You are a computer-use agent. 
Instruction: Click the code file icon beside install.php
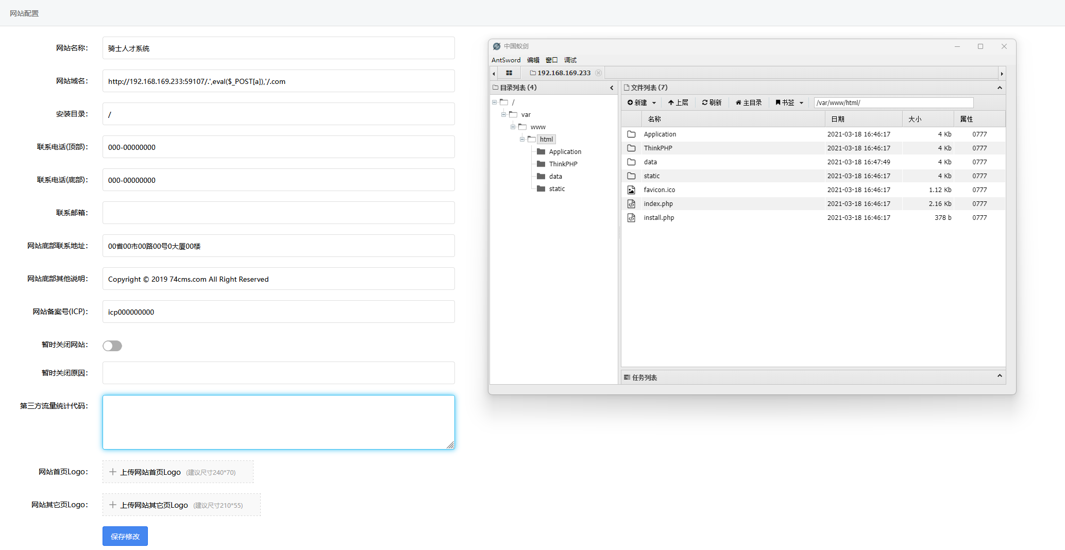[631, 218]
